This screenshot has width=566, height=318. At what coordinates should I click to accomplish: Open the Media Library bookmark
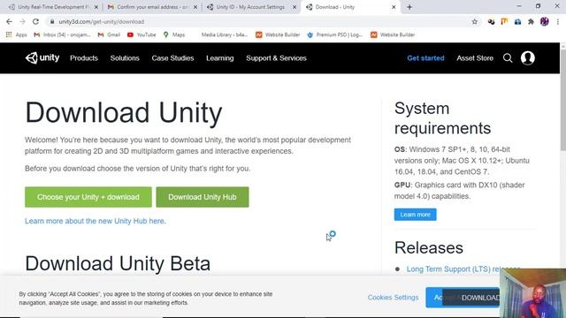pos(224,34)
